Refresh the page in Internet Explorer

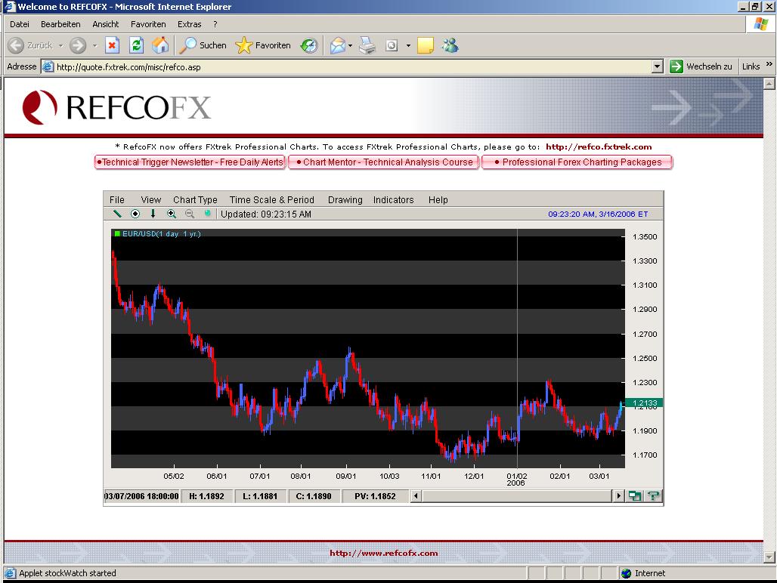[x=136, y=45]
